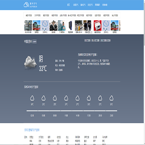Open the industrial machinery ad thumbnail

28,25
